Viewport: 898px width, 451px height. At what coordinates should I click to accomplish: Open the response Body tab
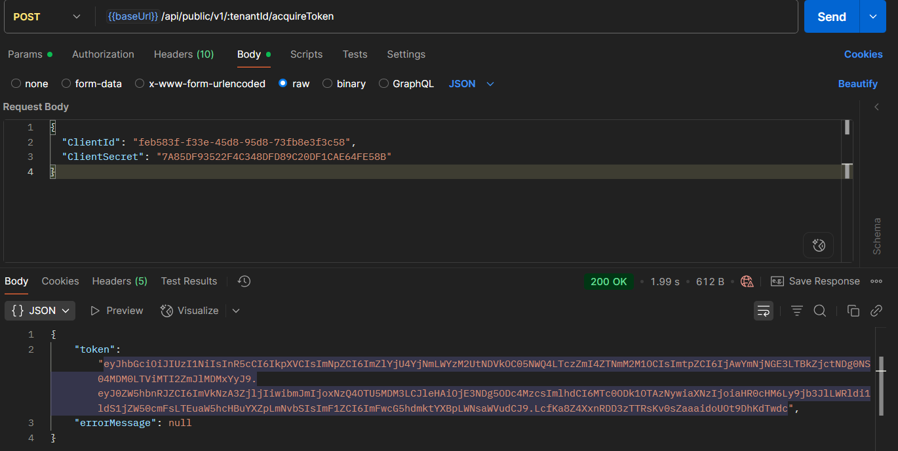[16, 281]
